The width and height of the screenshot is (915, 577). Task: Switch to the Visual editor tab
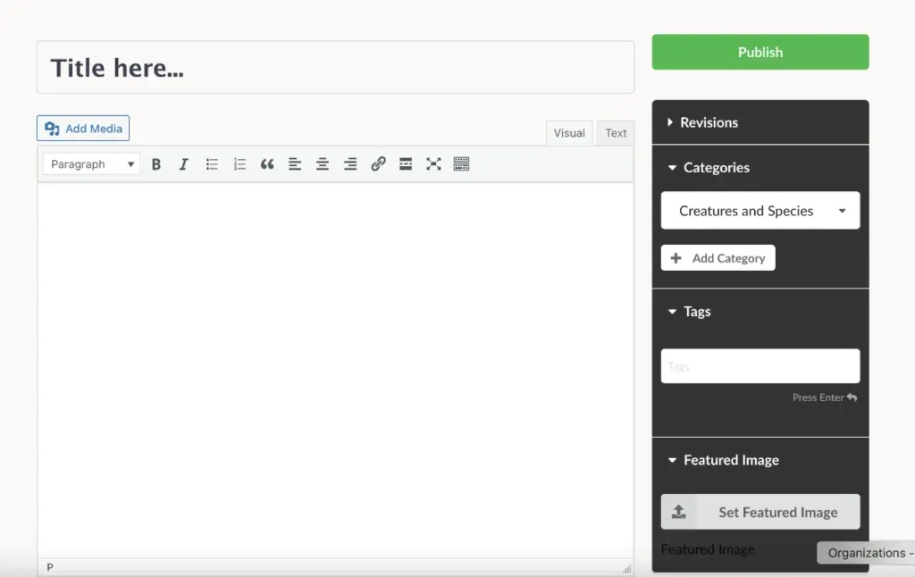[569, 133]
